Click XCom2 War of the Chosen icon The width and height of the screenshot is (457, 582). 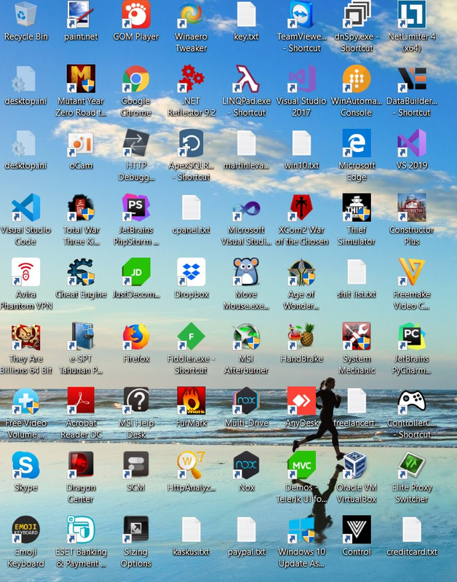(x=301, y=207)
